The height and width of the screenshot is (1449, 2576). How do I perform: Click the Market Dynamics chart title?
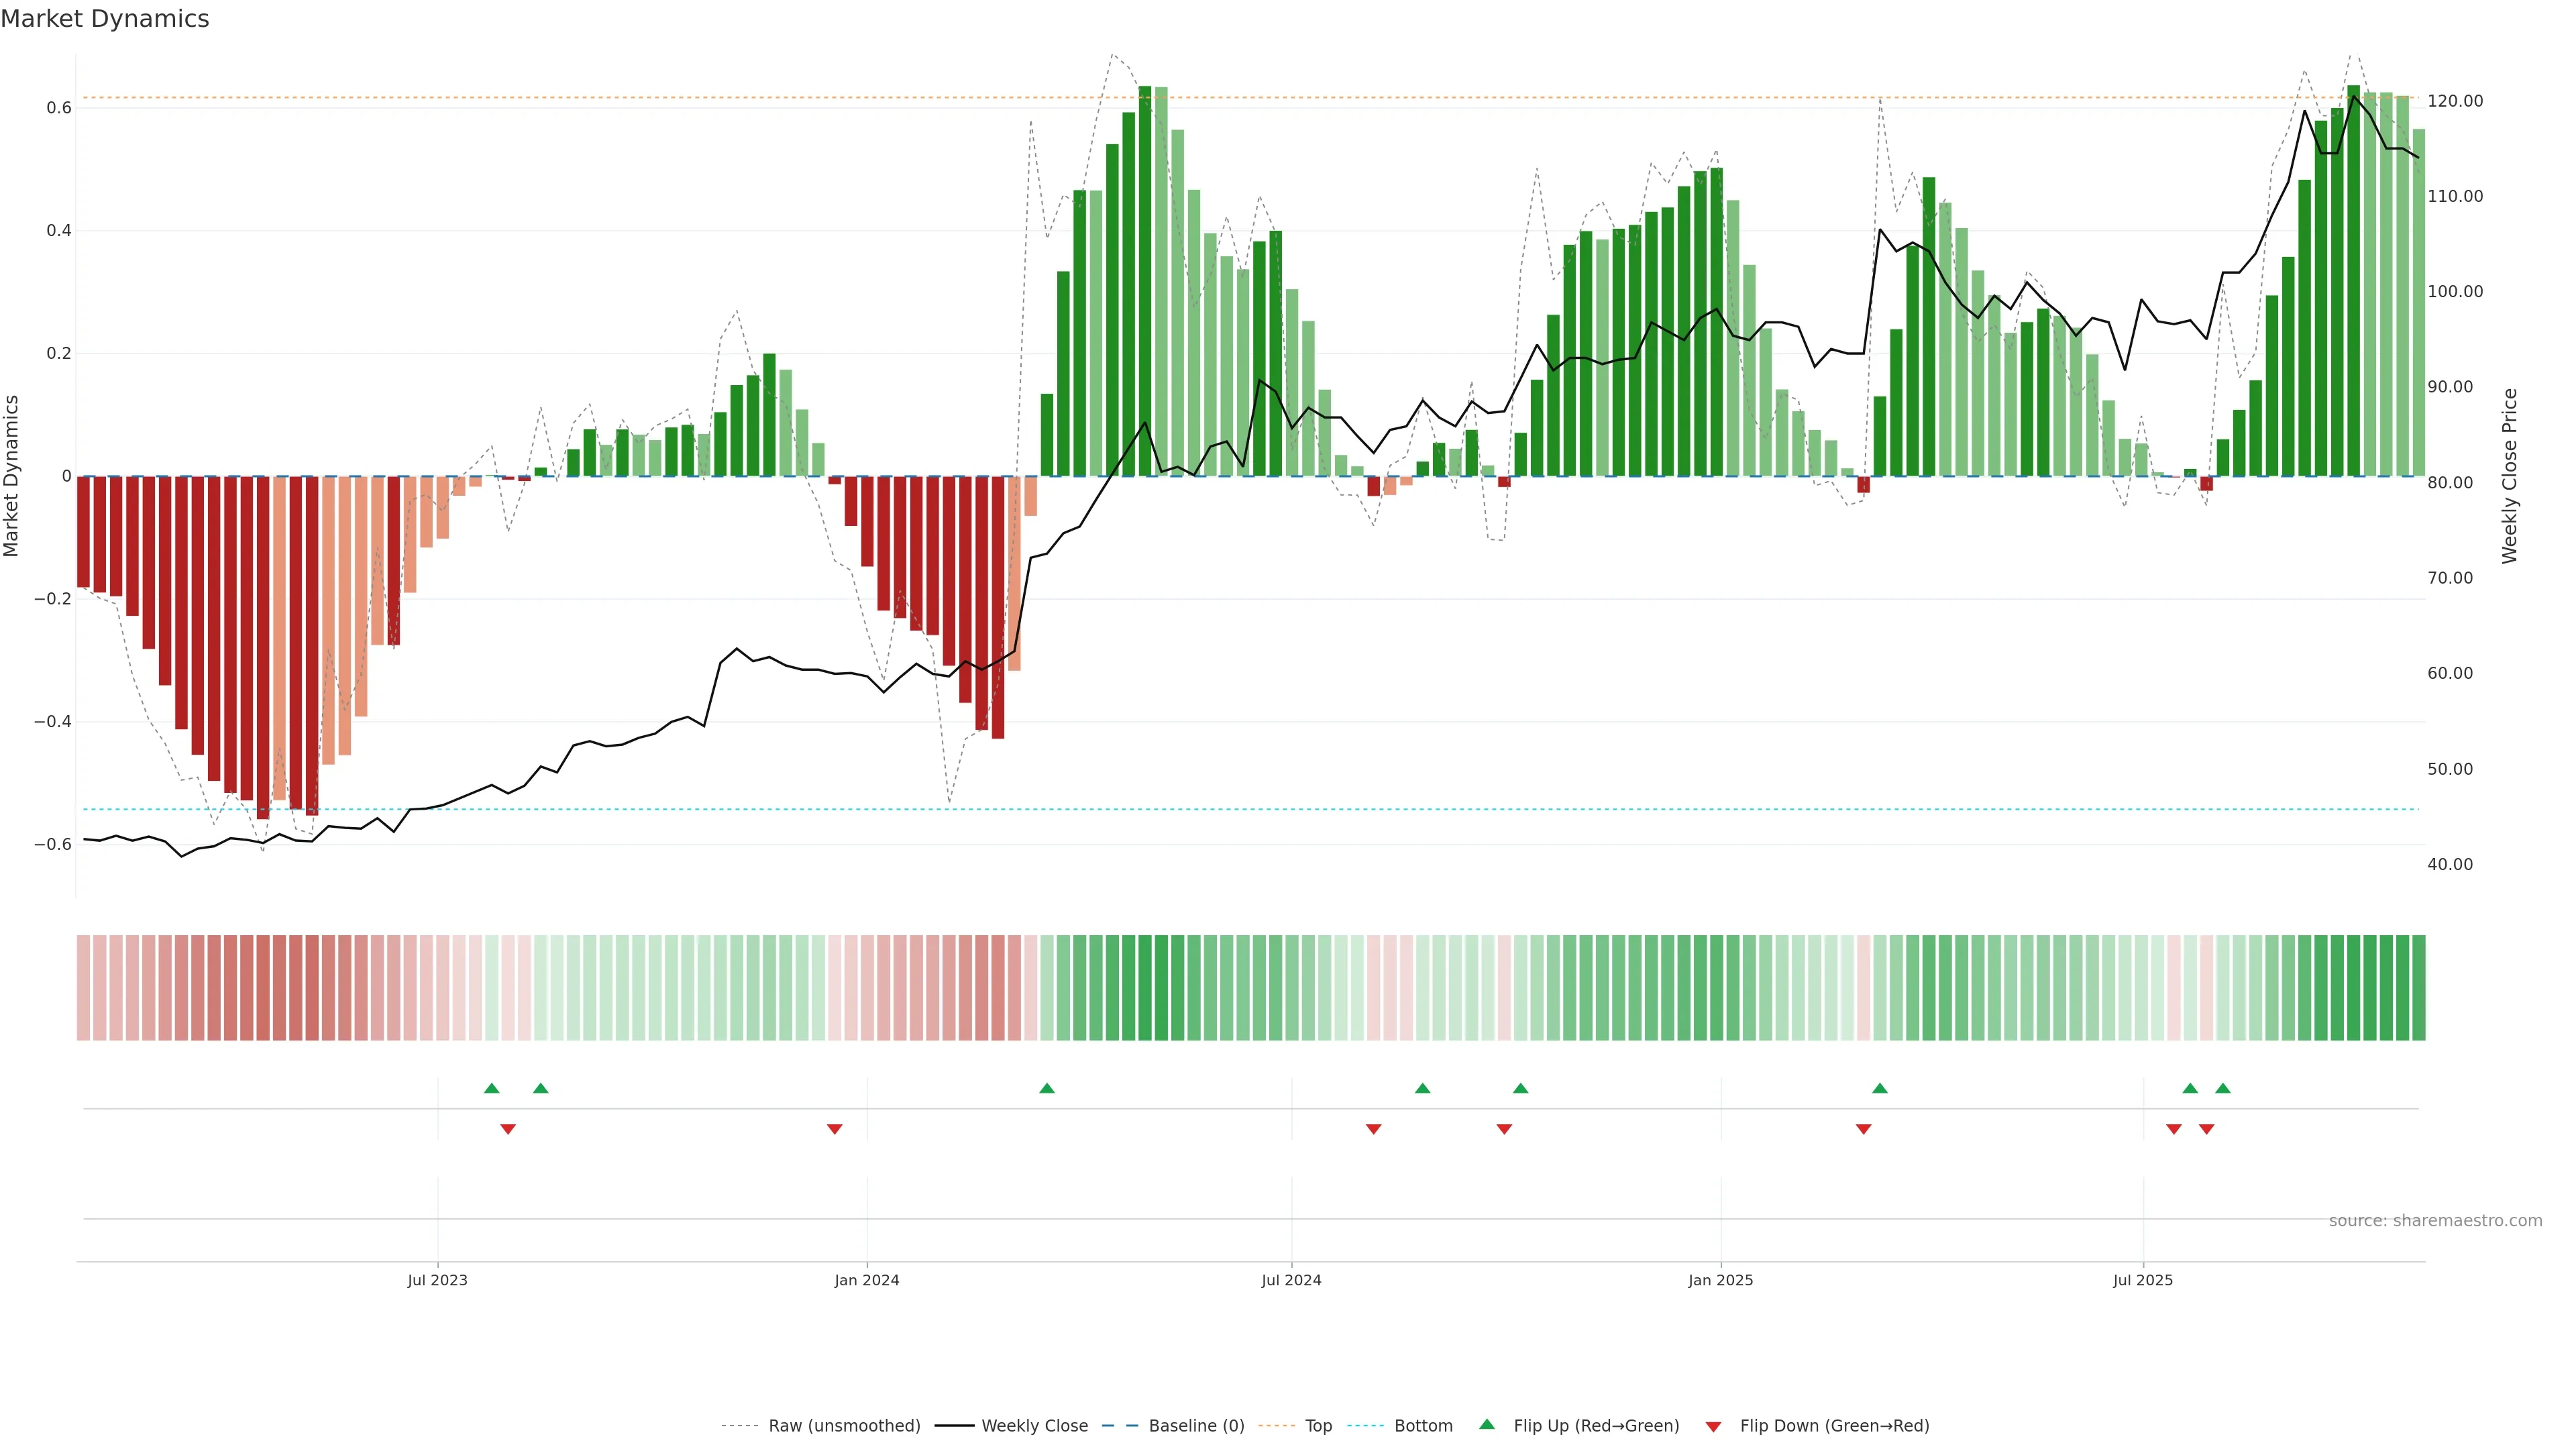tap(105, 19)
